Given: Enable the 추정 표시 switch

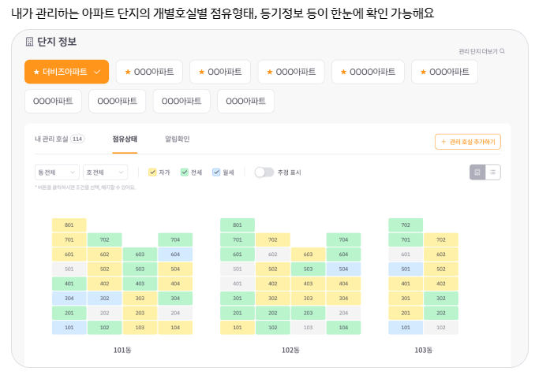Looking at the screenshot, I should click(x=264, y=173).
